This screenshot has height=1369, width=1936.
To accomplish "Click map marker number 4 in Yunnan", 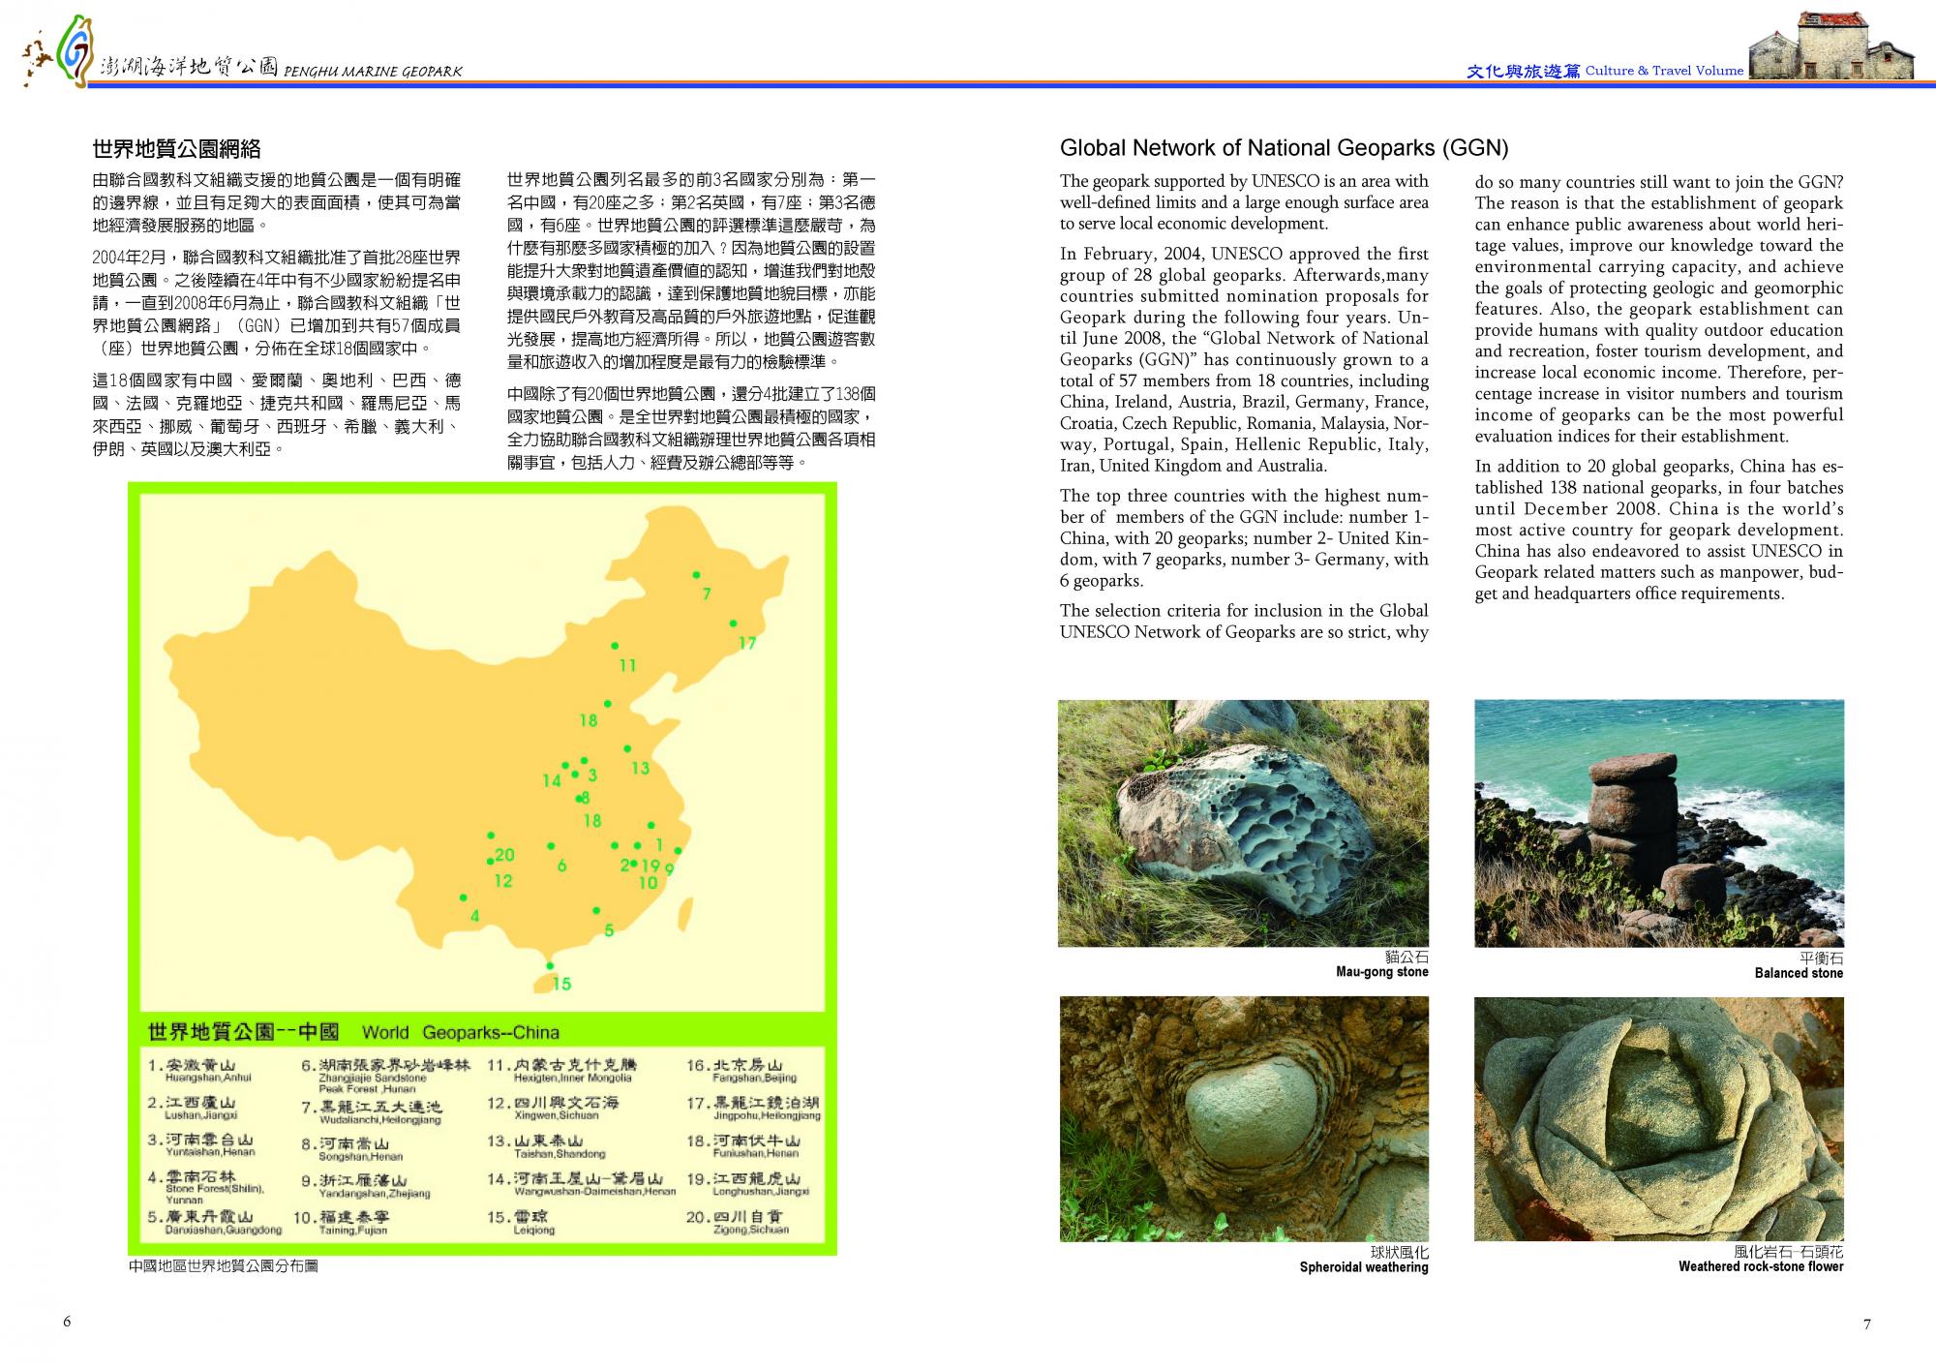I will (463, 898).
